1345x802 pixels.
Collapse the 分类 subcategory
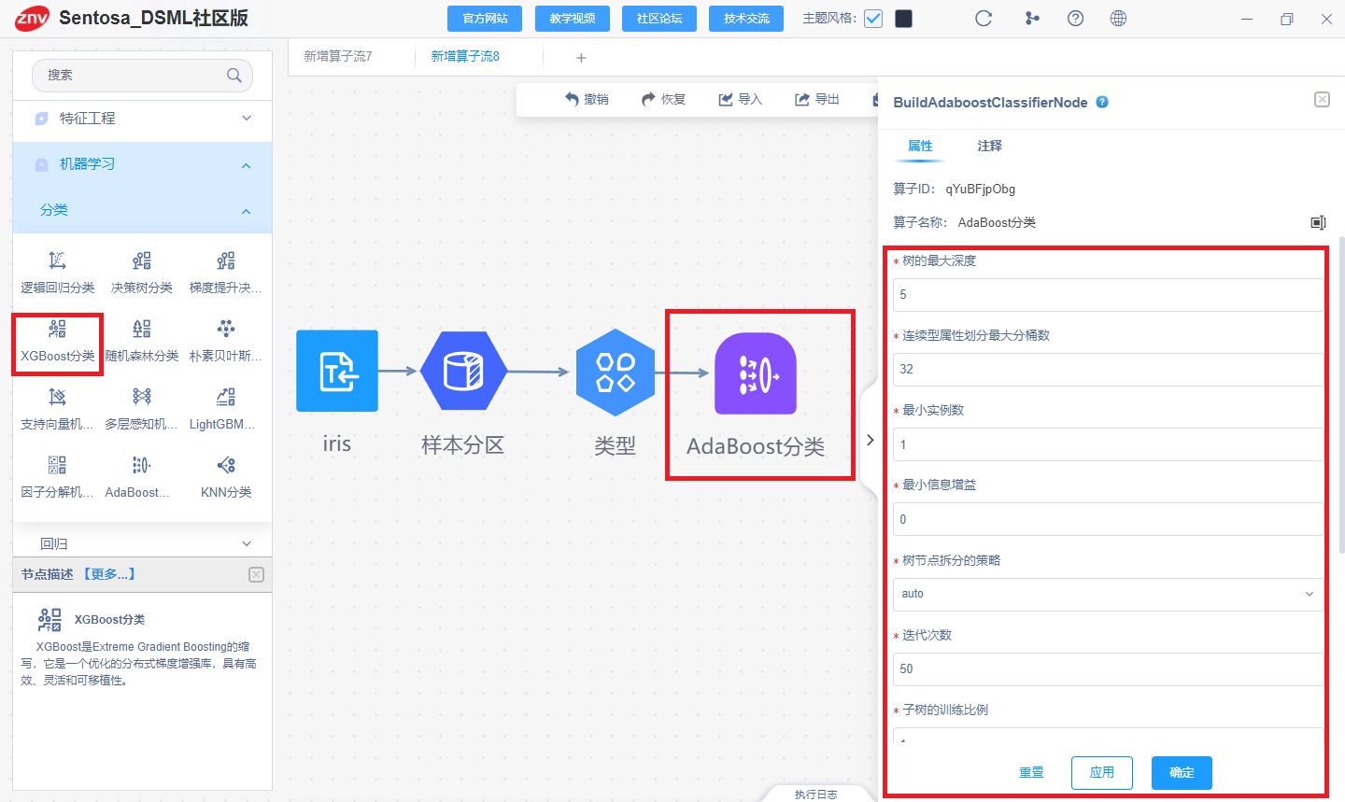click(142, 210)
